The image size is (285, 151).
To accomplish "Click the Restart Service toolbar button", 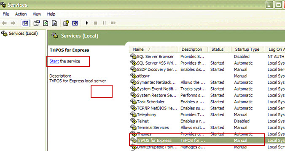I will pyautogui.click(x=113, y=23).
